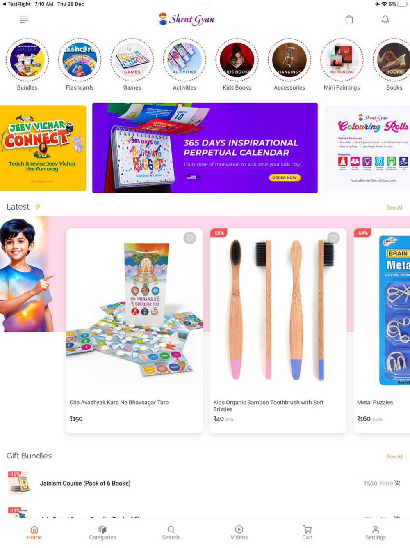The width and height of the screenshot is (410, 548).
Task: Toggle wishlist heart on Bamboo Toothbrush card
Action: click(x=333, y=238)
